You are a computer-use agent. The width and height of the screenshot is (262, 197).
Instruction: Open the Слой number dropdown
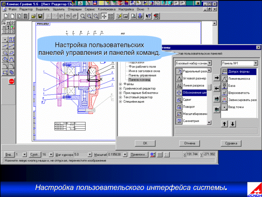point(51,154)
